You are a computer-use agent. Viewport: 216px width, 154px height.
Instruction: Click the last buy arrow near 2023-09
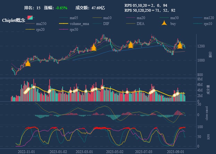[180, 46]
